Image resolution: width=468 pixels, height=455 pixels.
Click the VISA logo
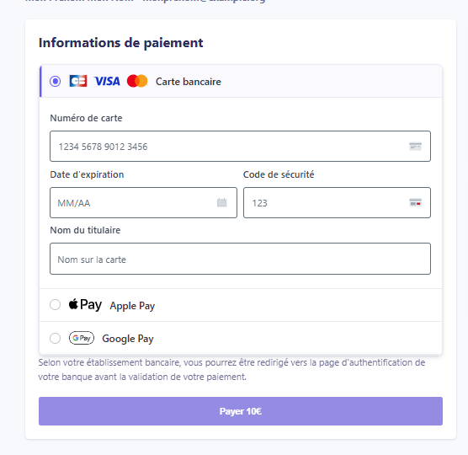107,81
